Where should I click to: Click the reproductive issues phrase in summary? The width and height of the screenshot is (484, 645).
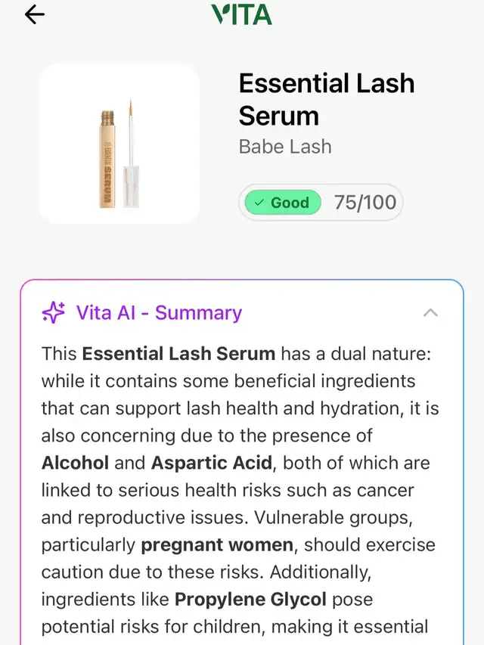click(x=158, y=517)
